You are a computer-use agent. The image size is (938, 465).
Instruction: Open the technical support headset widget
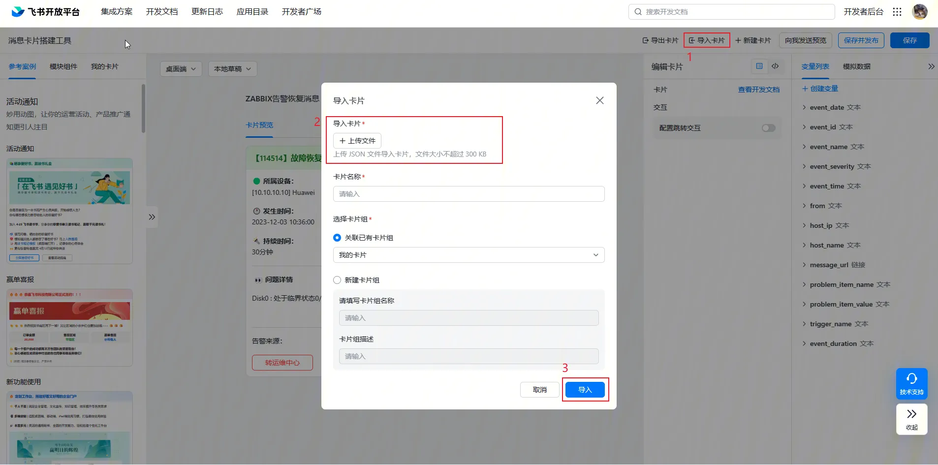(911, 383)
